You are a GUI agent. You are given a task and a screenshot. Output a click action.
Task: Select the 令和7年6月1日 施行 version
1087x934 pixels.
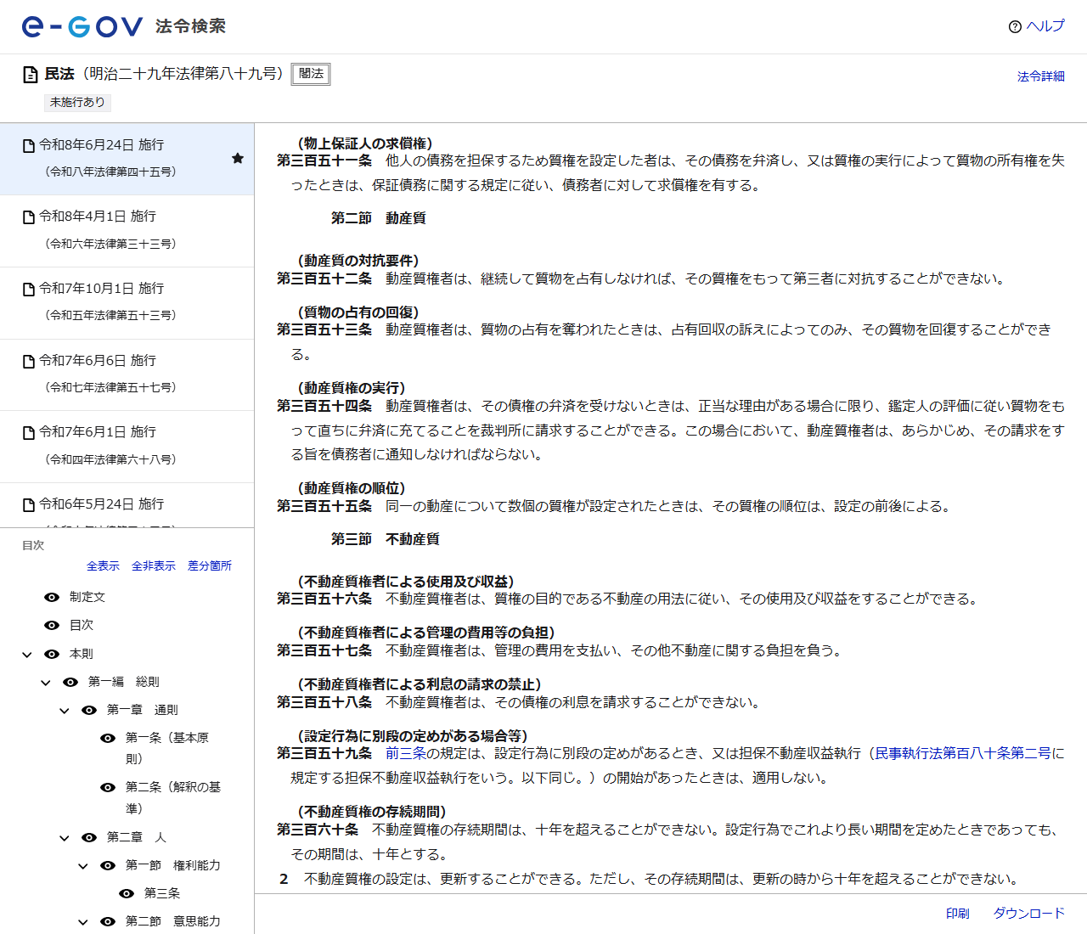click(x=127, y=447)
